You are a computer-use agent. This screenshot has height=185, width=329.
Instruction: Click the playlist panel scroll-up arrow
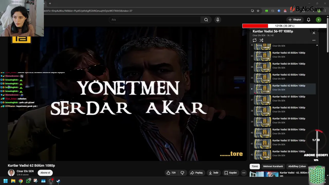(317, 45)
